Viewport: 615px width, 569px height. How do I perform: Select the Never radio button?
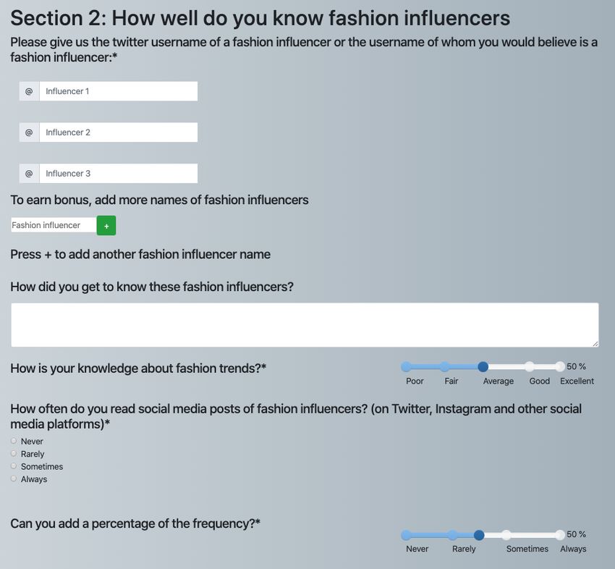click(14, 441)
